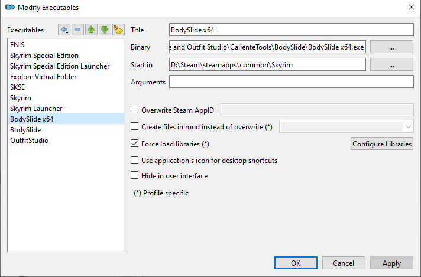421x277 pixels.
Task: Select SKSE in executables list
Action: 66,87
